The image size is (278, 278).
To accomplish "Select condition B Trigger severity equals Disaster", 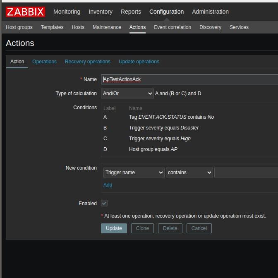I will [164, 128].
